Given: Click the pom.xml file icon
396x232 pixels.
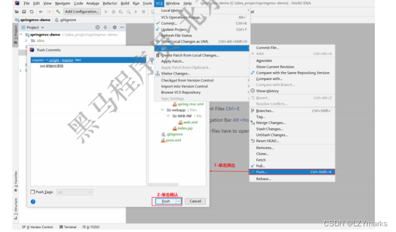Looking at the screenshot, I should (163, 141).
